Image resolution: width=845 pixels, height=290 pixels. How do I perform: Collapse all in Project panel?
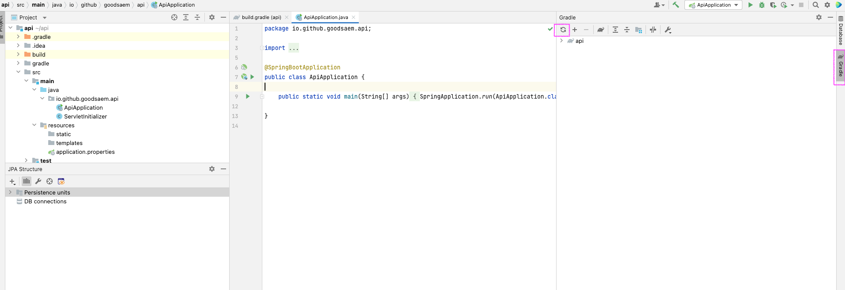[197, 17]
